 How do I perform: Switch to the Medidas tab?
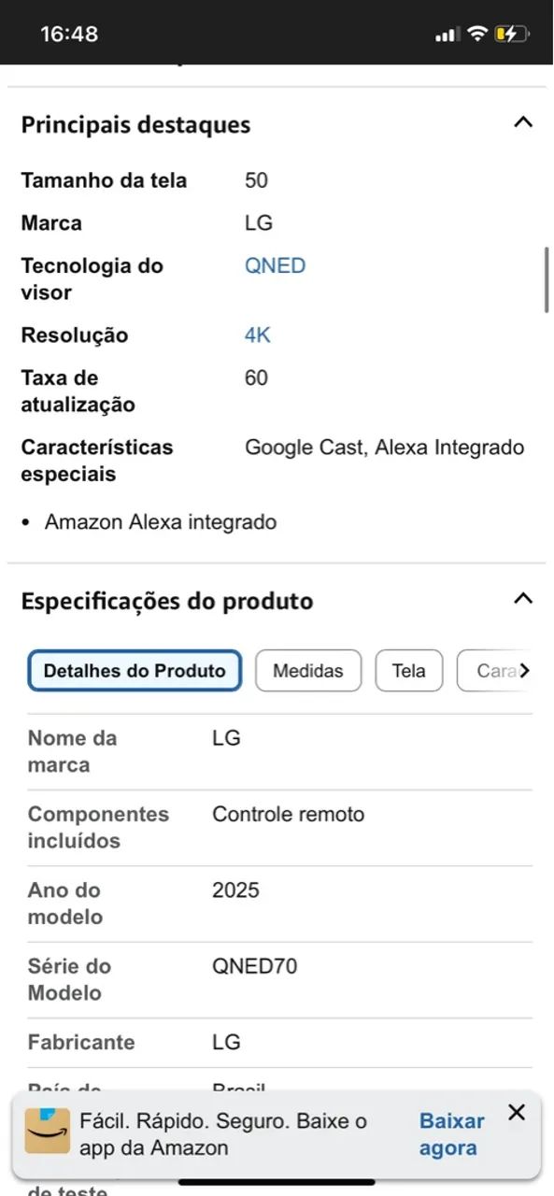308,670
